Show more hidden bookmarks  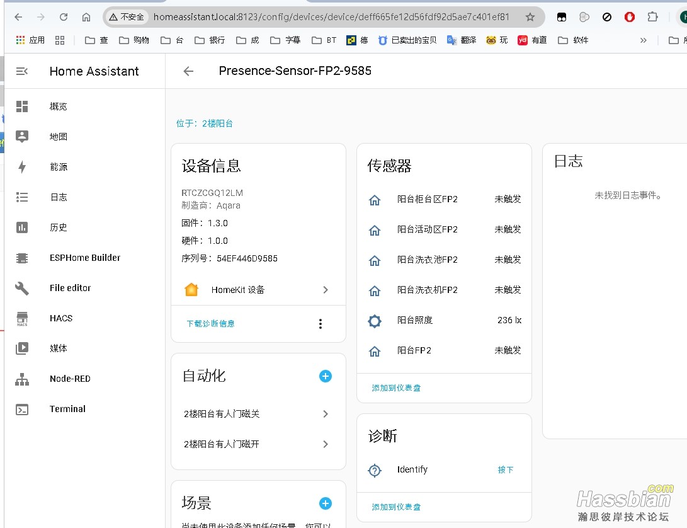click(x=643, y=40)
